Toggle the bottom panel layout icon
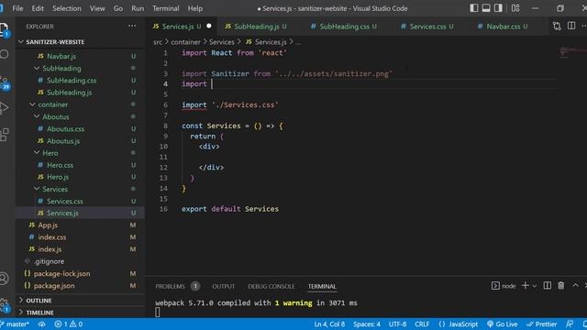This screenshot has height=330, width=587. pos(486,8)
